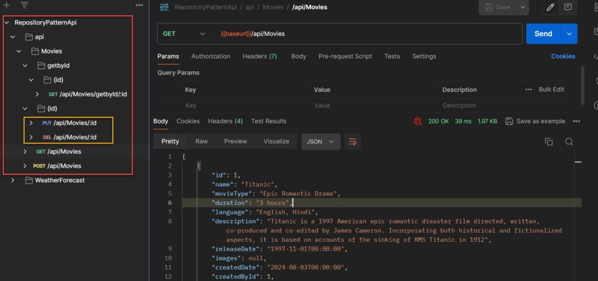Switch to Raw response view
The image size is (598, 281).
coord(201,141)
